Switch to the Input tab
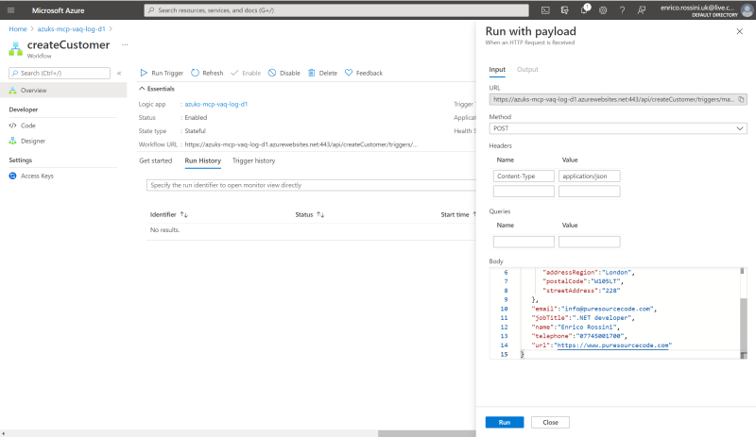 tap(497, 70)
